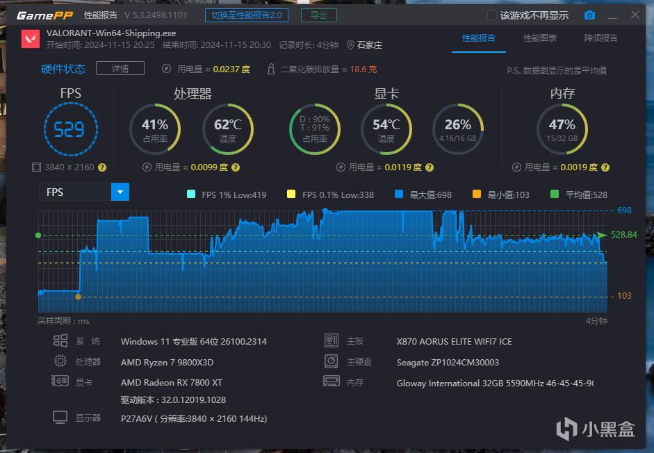This screenshot has width=654, height=453.
Task: Click the memory 47% usage gauge
Action: 562,129
